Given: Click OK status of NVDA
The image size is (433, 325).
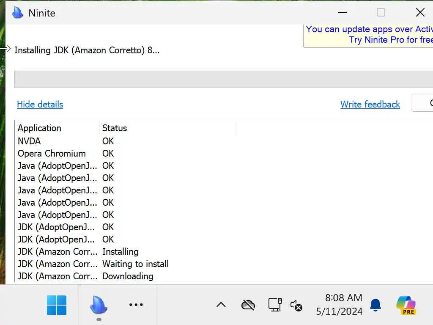Looking at the screenshot, I should (108, 141).
